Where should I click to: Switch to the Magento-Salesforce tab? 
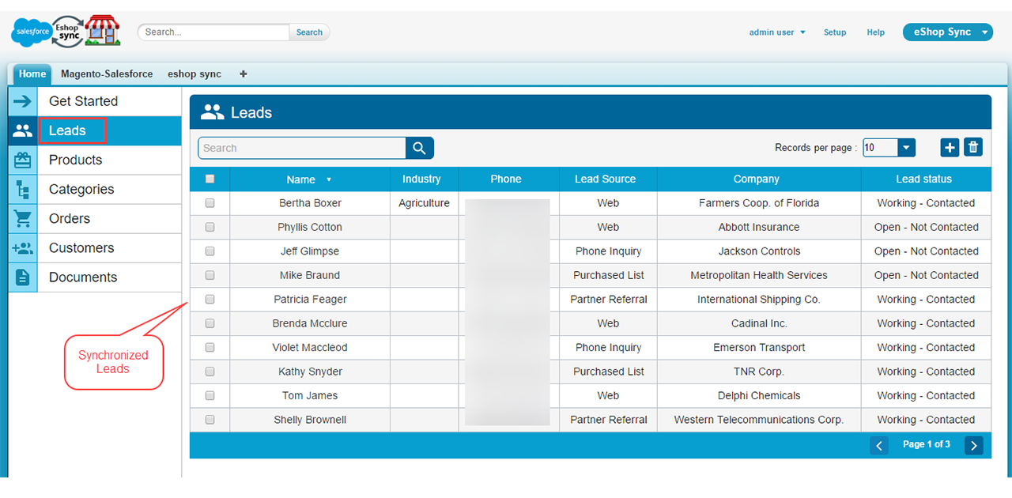pos(107,74)
